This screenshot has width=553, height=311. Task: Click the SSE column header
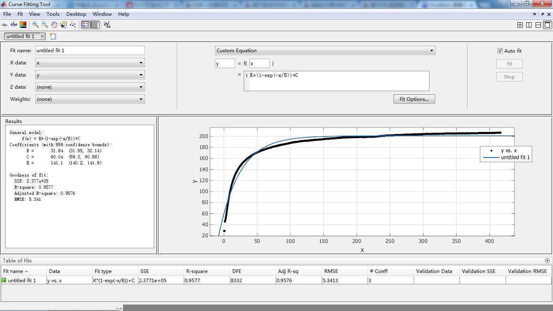161,271
